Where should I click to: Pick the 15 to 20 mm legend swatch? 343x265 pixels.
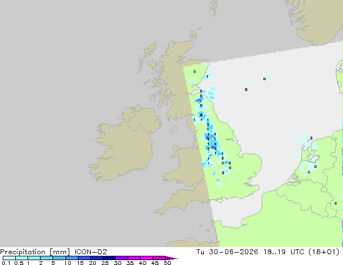84,258
